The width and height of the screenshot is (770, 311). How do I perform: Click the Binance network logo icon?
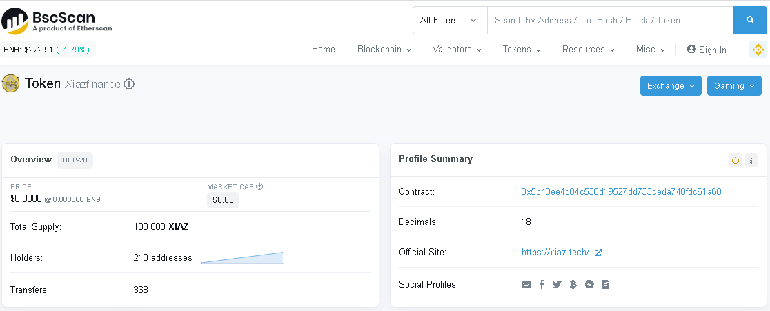758,50
